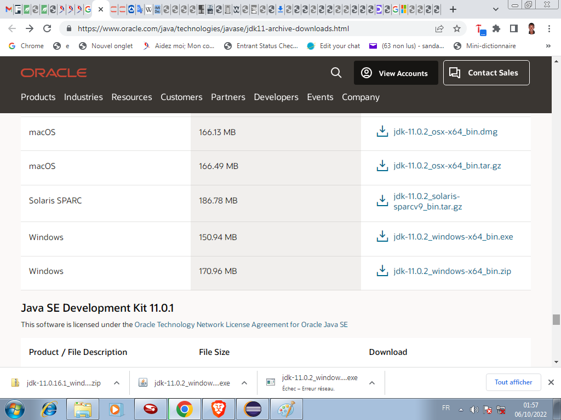Open the Nouvel onglet bookmark
This screenshot has width=561, height=420.
tap(106, 46)
